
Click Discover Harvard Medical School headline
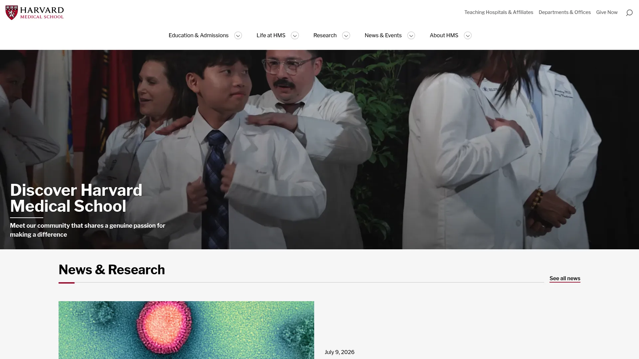coord(76,198)
